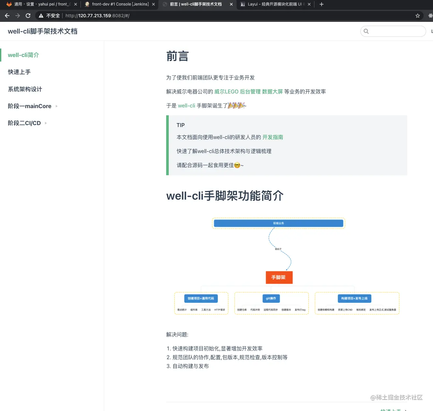The image size is (433, 411).
Task: Click the documentation search box
Action: 397,31
